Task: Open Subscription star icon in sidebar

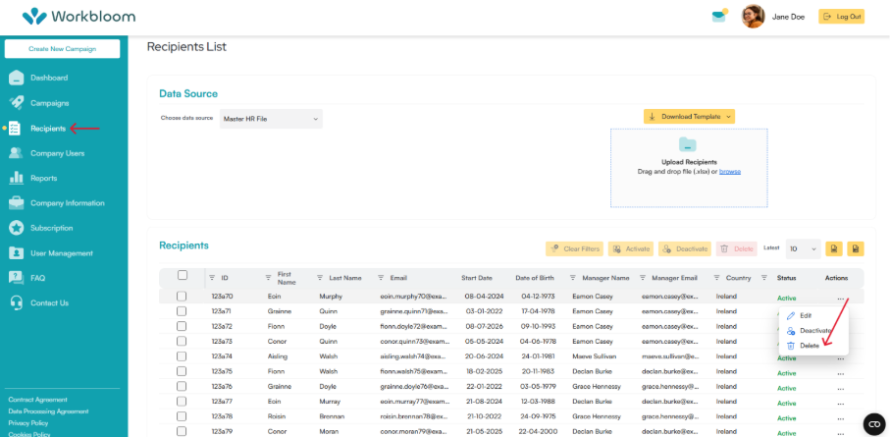Action: click(16, 228)
